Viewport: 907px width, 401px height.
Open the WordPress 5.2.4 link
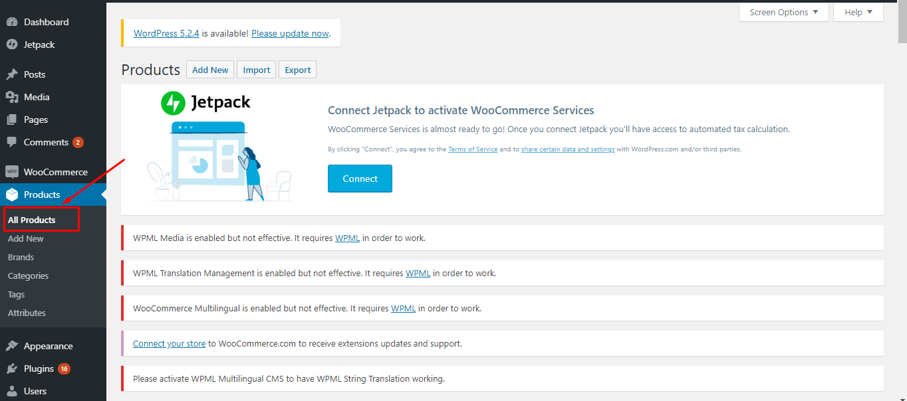[x=166, y=33]
